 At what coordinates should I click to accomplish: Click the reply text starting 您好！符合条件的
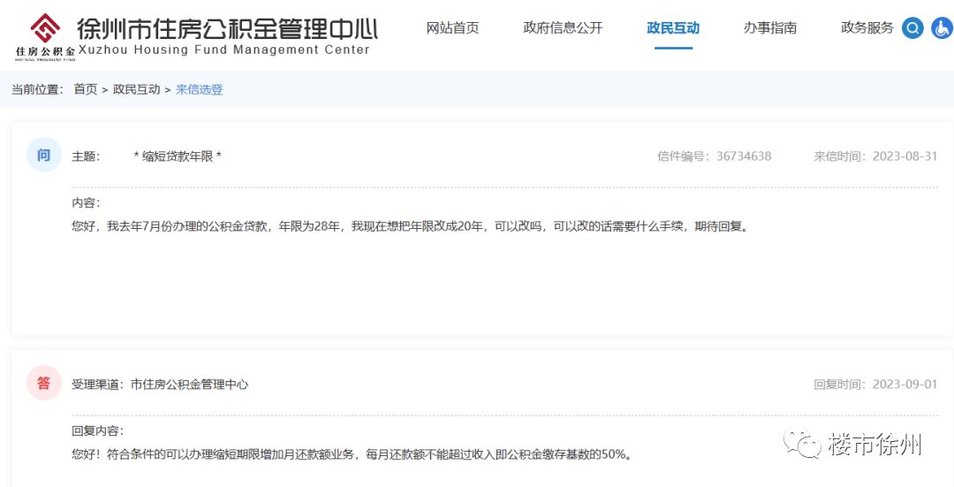coord(352,454)
